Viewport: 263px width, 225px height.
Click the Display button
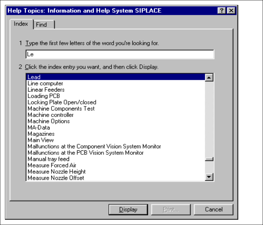point(128,210)
